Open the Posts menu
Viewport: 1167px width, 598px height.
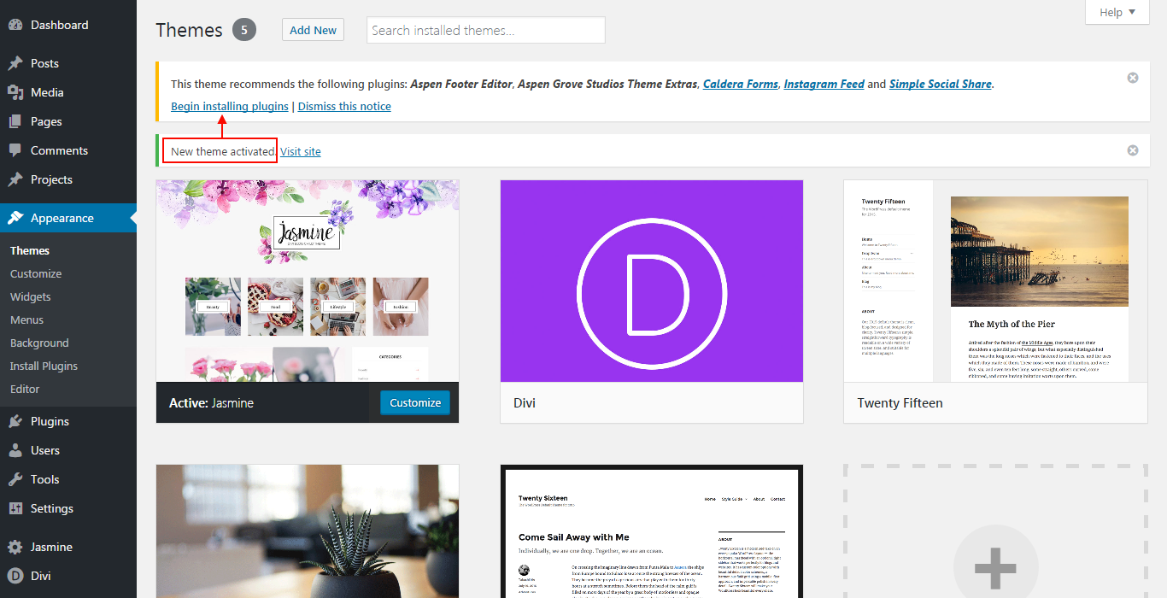coord(68,63)
